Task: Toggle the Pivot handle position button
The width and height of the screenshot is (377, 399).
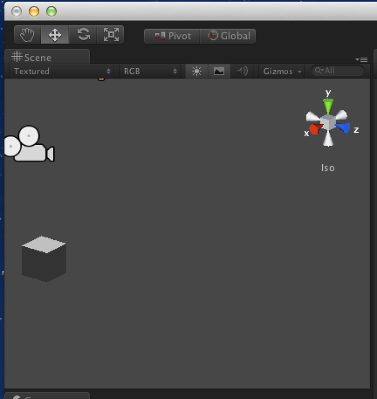Action: pos(172,36)
